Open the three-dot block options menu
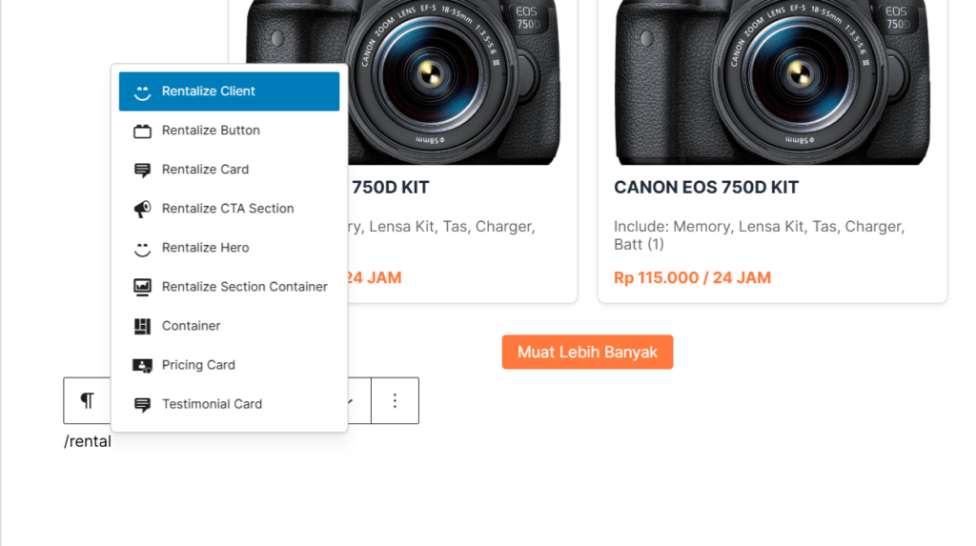The height and width of the screenshot is (546, 976). (395, 400)
